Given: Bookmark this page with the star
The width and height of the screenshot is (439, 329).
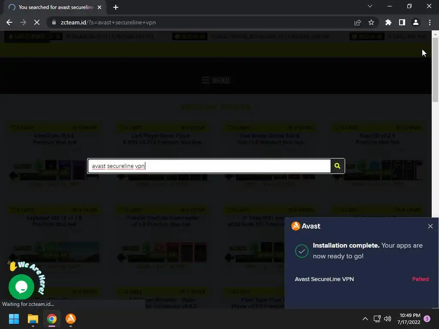Looking at the screenshot, I should [371, 22].
